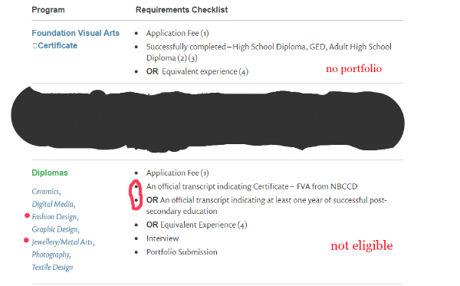Click the 'Portfolio Submission' list item

point(182,252)
